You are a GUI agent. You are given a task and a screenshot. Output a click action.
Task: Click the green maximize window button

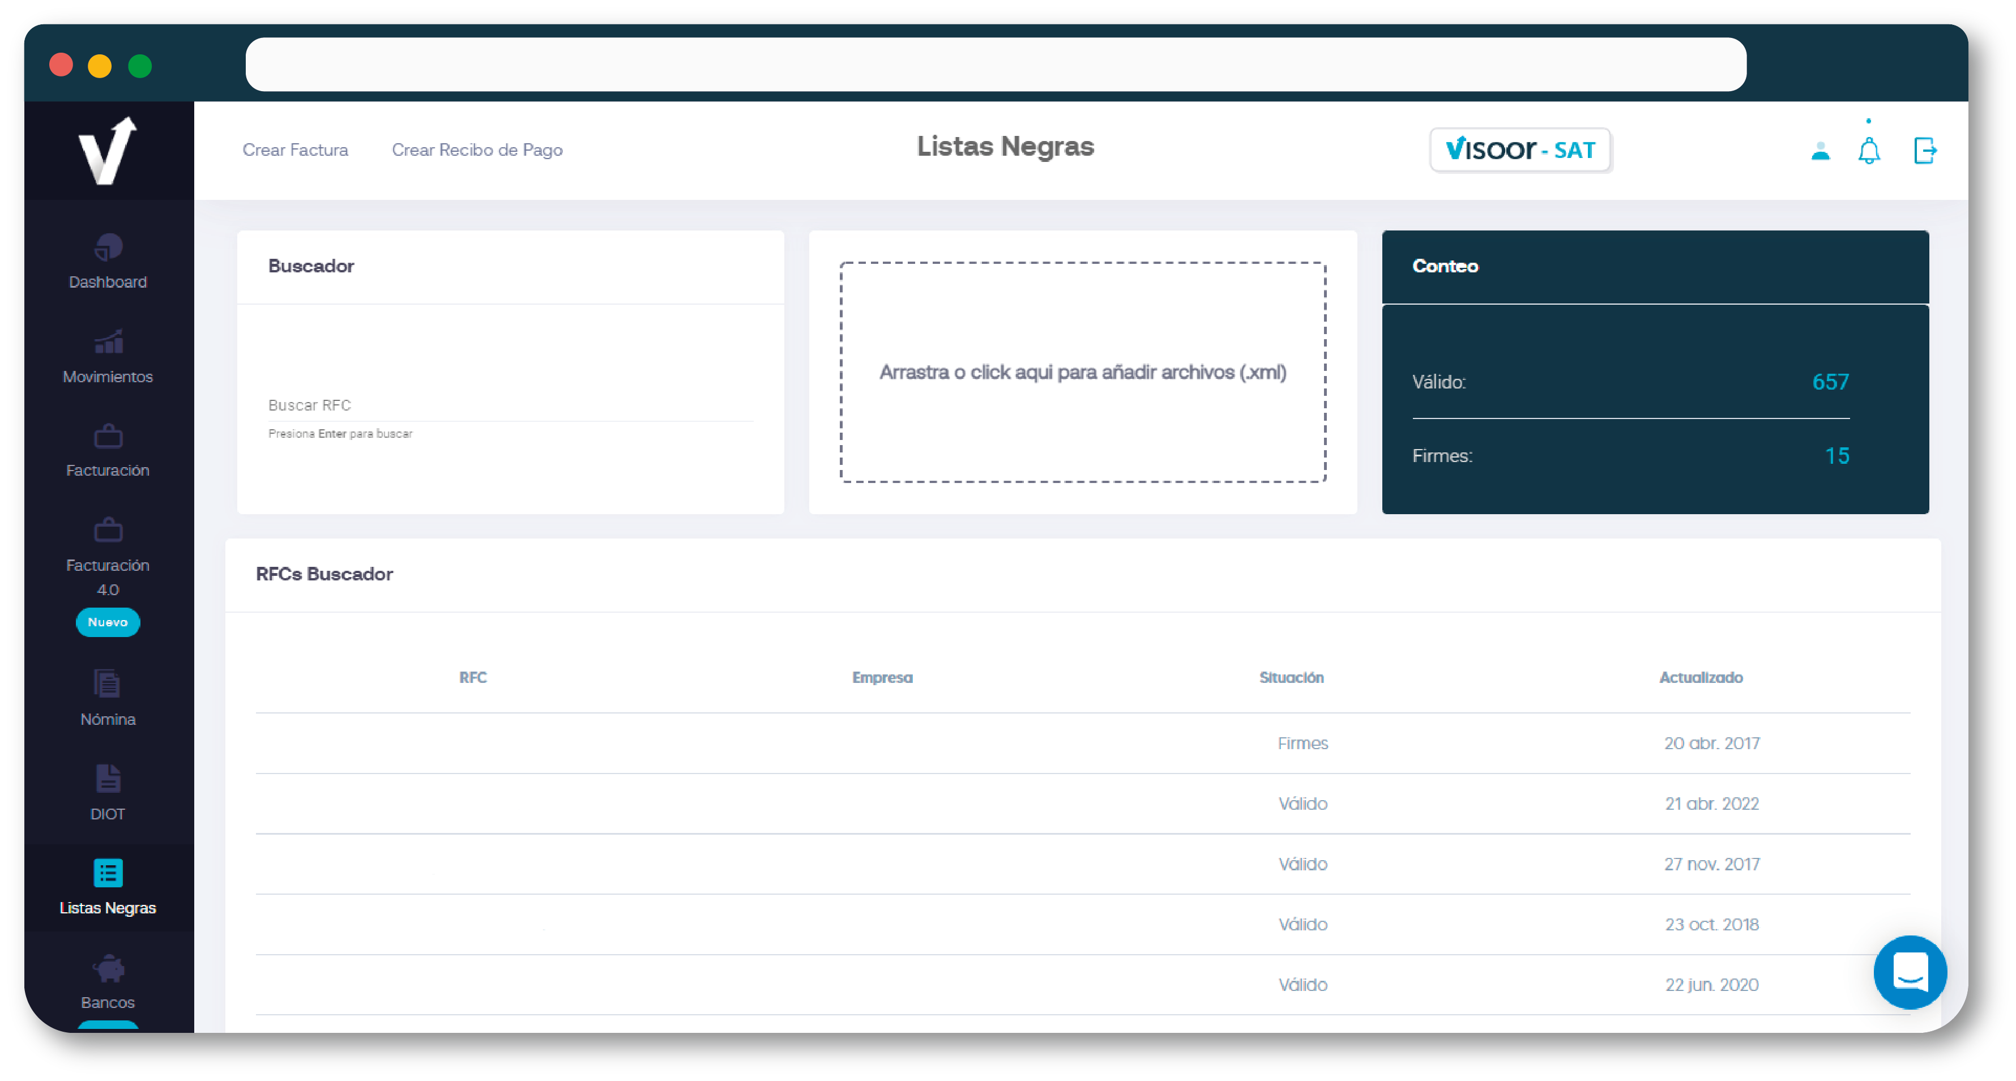pos(139,65)
